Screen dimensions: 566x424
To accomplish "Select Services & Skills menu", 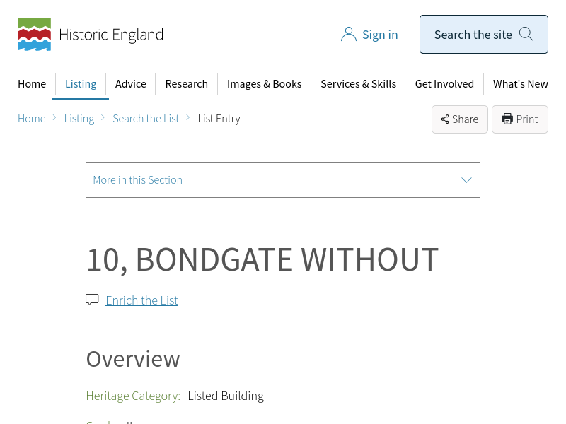I will coord(358,83).
